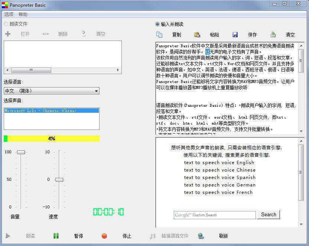Select the Microsoft Lili - Chinese (China) voice
309x246 pixels.
click(51, 111)
